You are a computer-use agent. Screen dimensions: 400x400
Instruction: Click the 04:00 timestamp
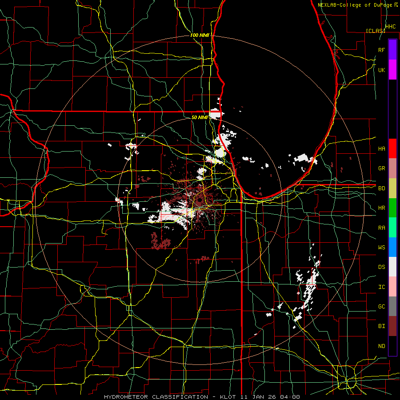[x=290, y=397]
